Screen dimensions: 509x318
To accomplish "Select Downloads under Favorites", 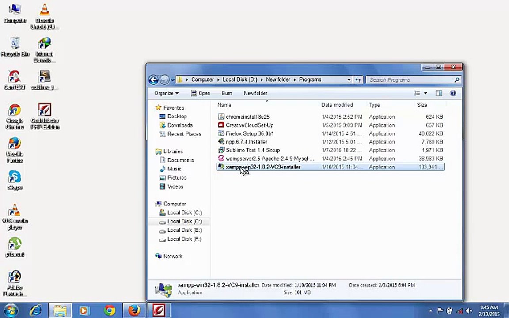I will tap(176, 125).
